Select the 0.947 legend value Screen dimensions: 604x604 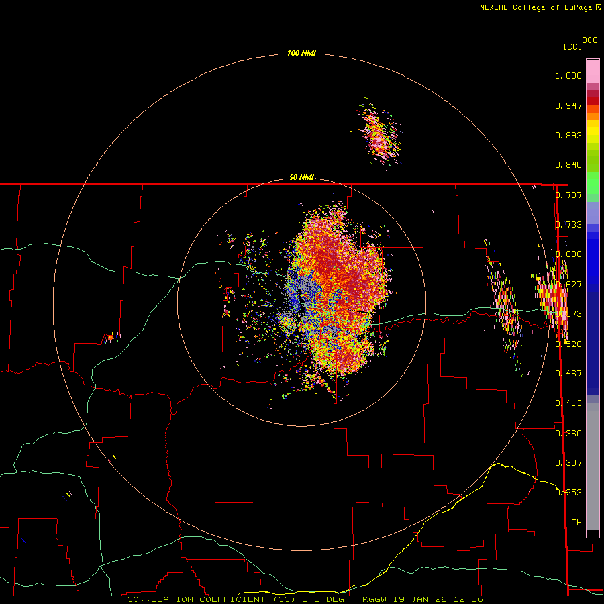pos(568,105)
